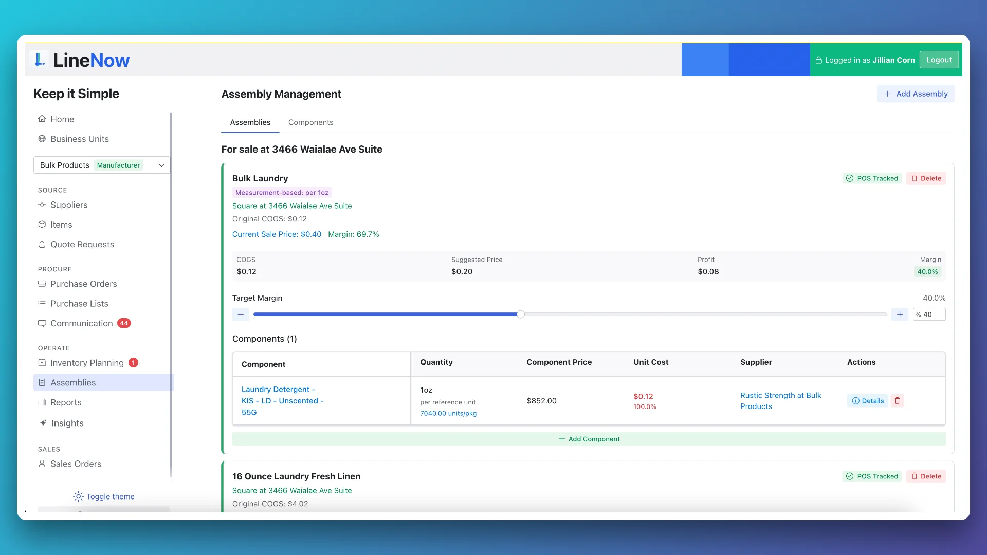Decrease target margin with minus button

point(241,314)
